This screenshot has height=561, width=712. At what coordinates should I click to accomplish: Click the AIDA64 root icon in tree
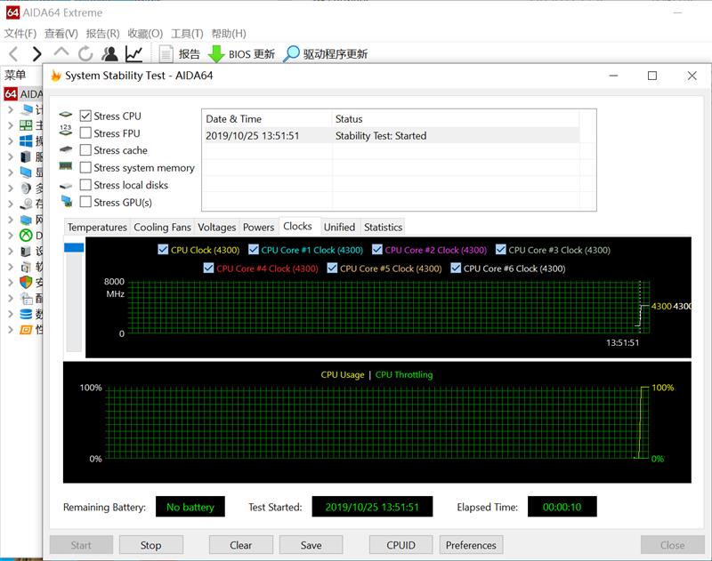pyautogui.click(x=11, y=94)
